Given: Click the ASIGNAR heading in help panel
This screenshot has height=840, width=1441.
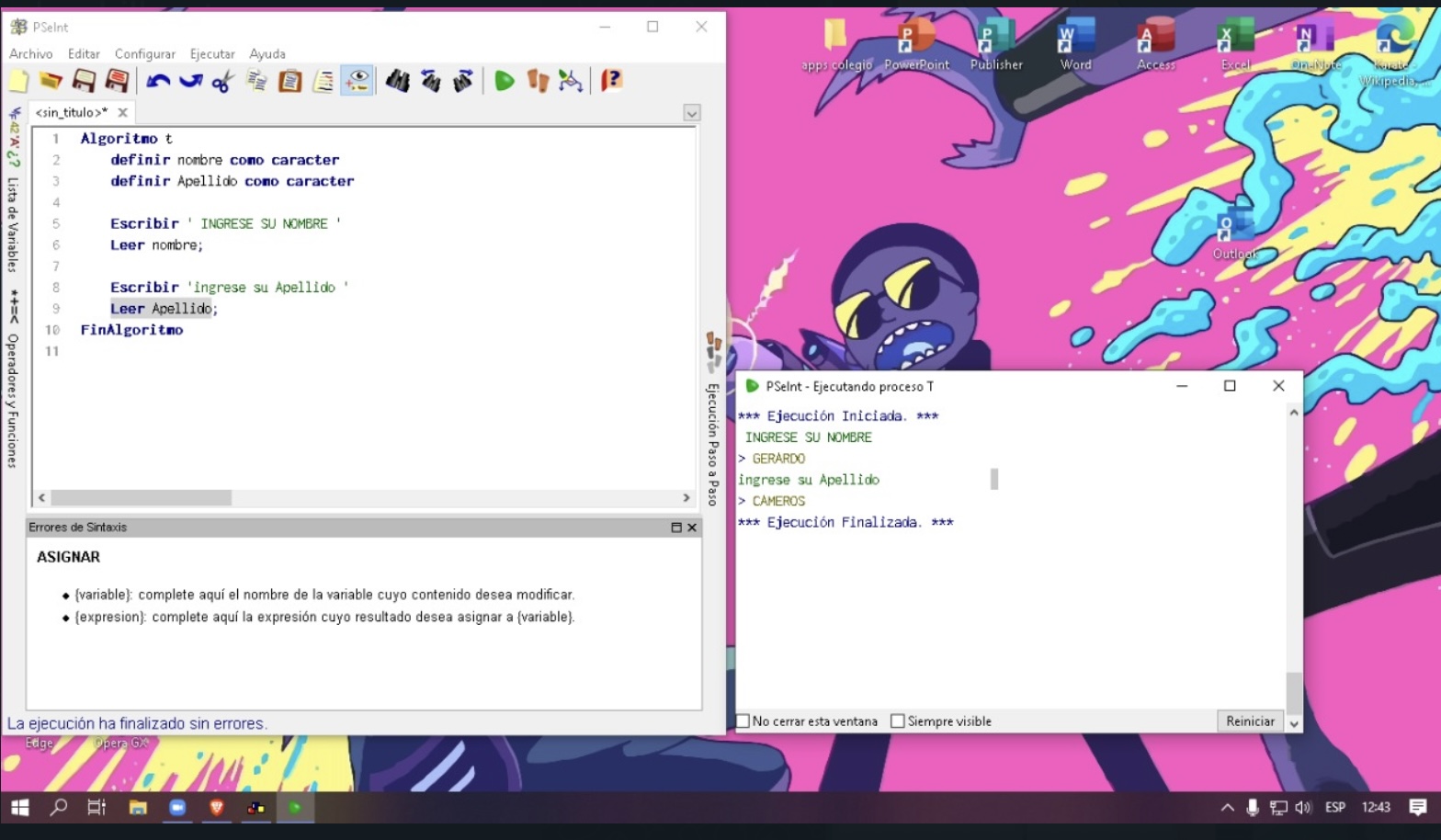Looking at the screenshot, I should pos(68,557).
